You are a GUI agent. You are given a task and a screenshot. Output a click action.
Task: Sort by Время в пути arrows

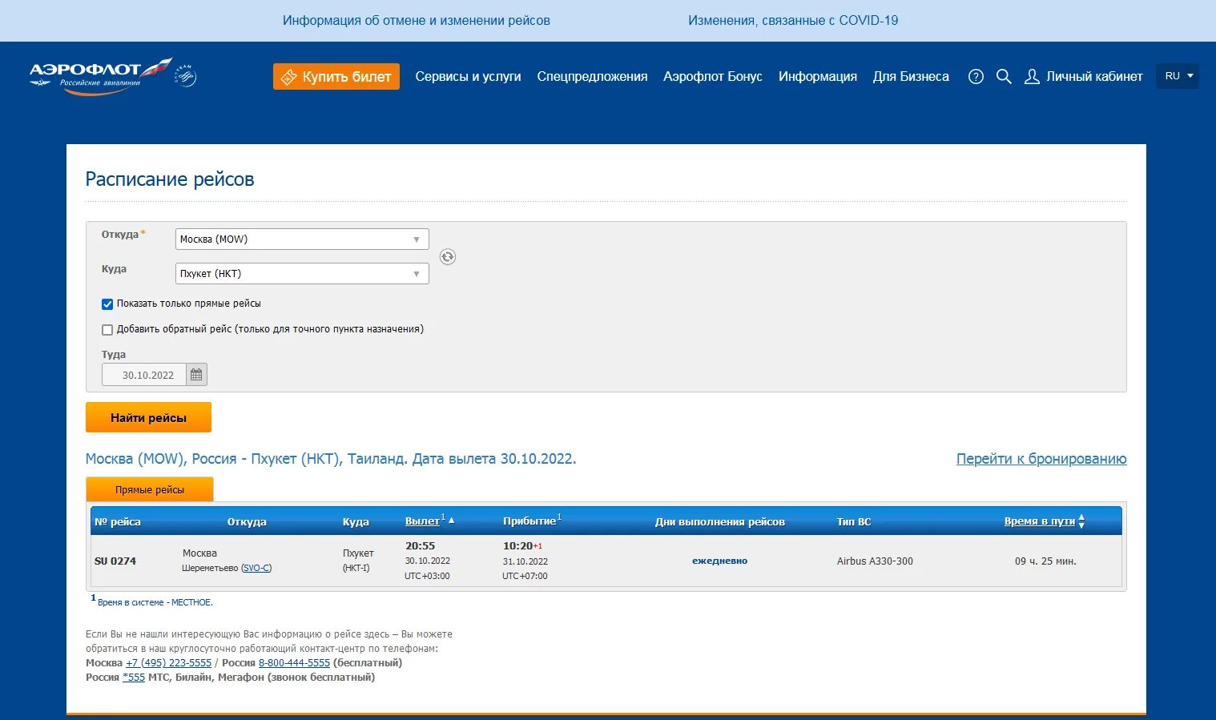point(1081,521)
